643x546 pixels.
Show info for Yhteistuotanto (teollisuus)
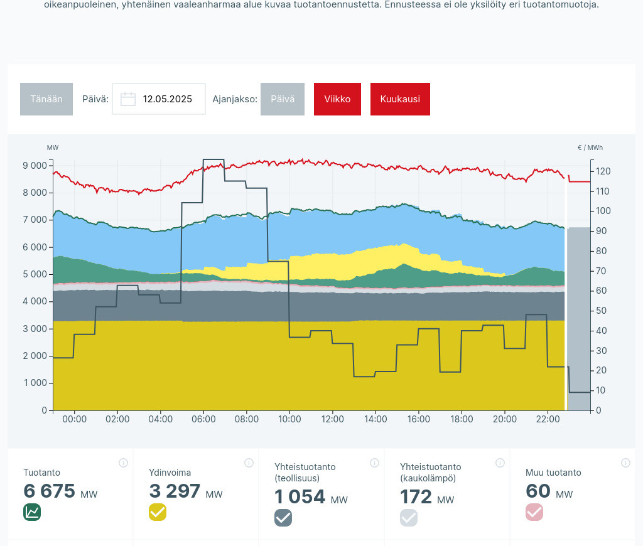(x=374, y=463)
